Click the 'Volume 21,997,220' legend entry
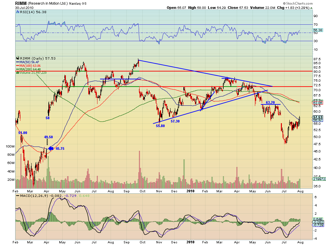 coord(33,72)
